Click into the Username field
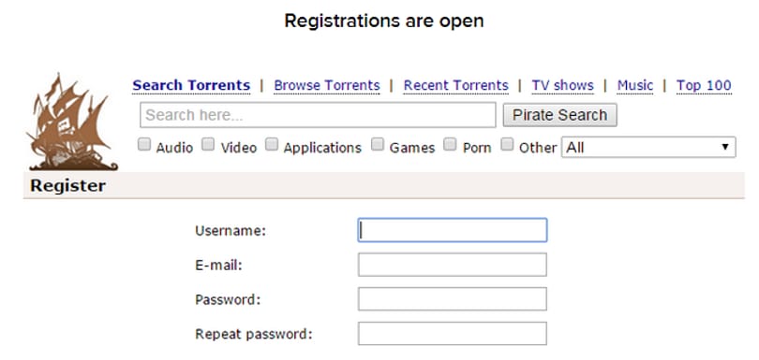The width and height of the screenshot is (759, 360). click(x=452, y=230)
